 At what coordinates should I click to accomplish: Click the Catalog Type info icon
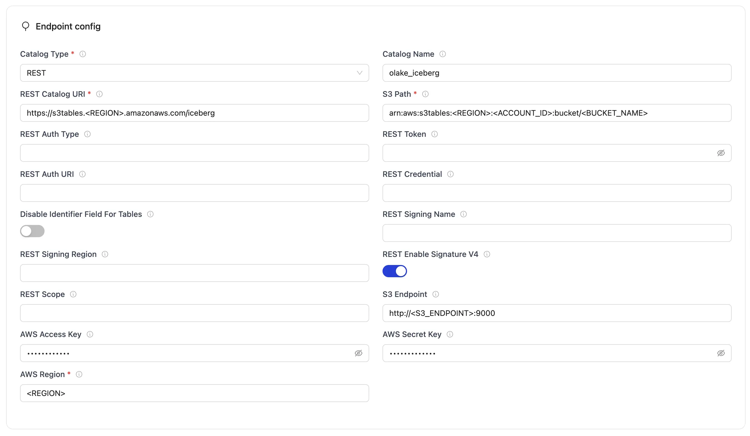click(x=83, y=54)
